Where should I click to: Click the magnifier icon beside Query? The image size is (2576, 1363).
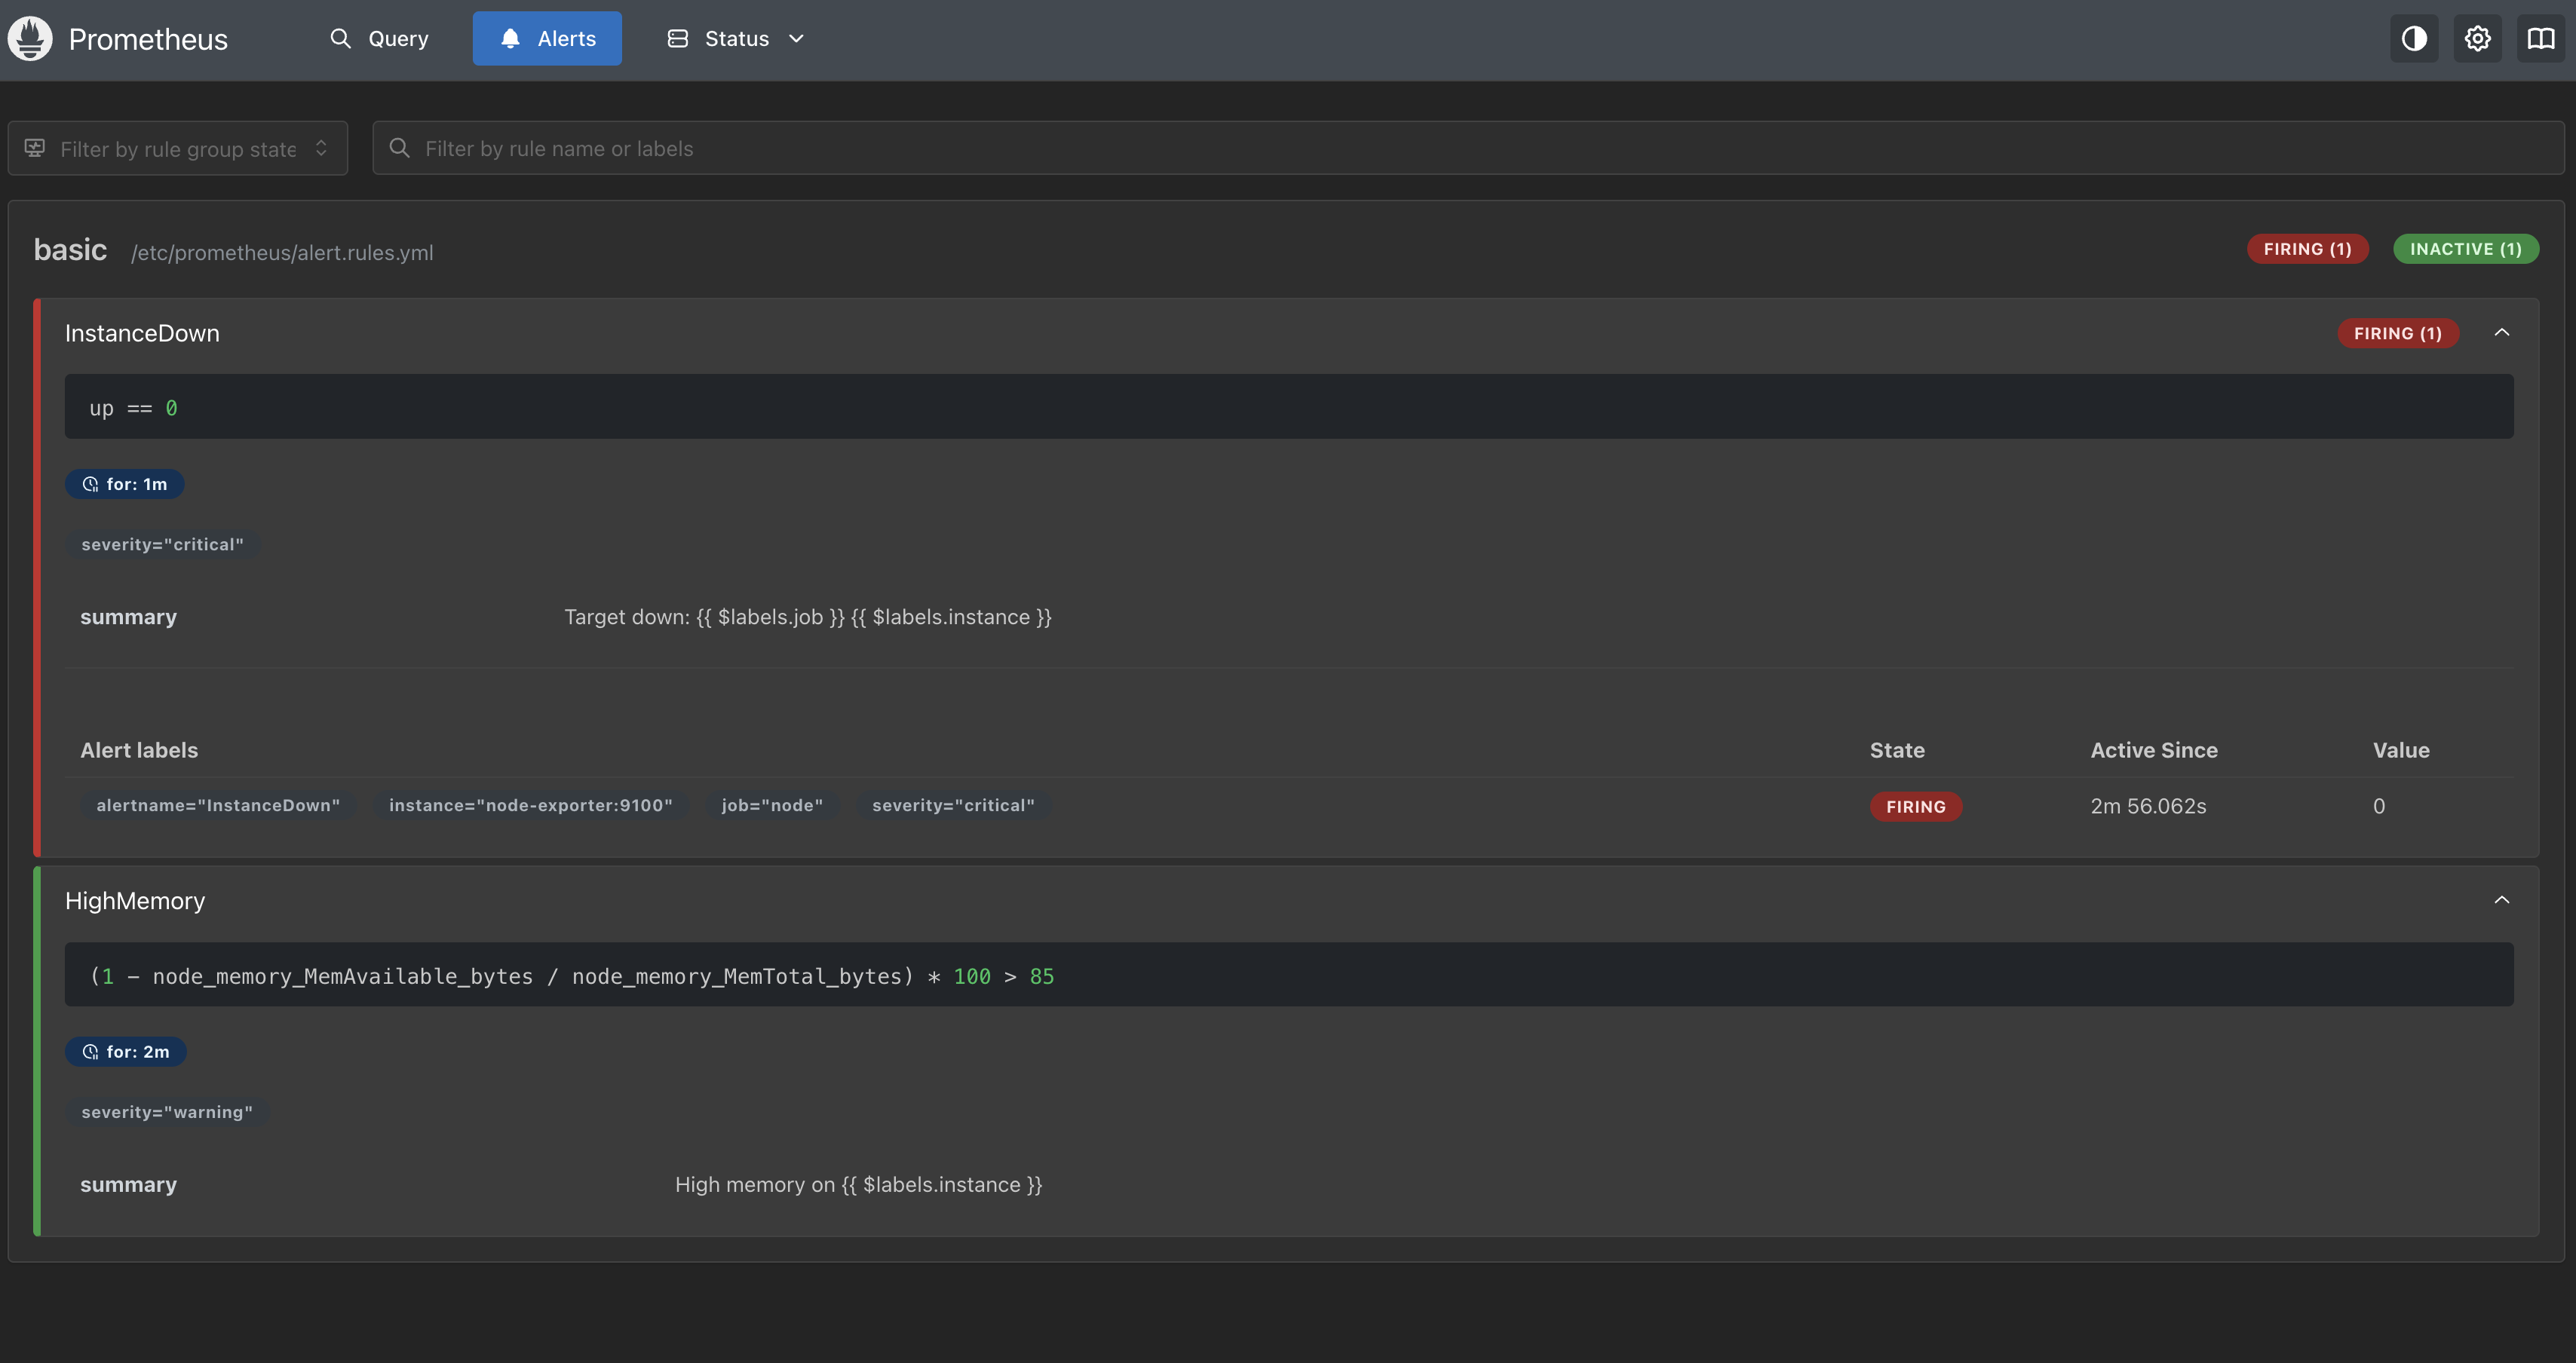341,38
